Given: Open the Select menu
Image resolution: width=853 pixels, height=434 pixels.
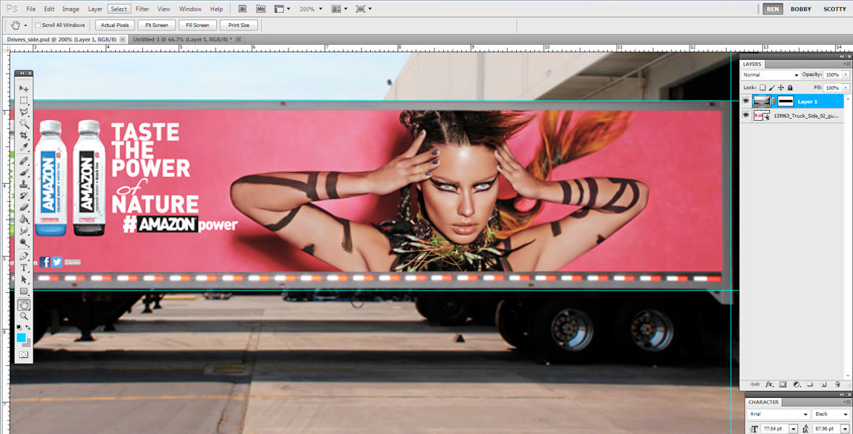Looking at the screenshot, I should click(119, 9).
